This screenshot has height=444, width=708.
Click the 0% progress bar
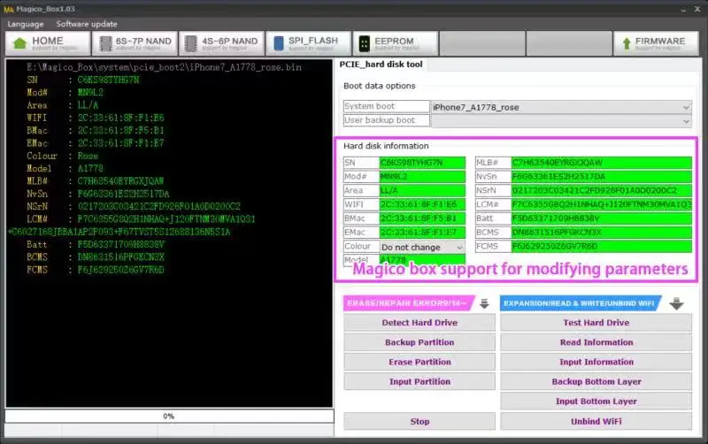pyautogui.click(x=169, y=416)
